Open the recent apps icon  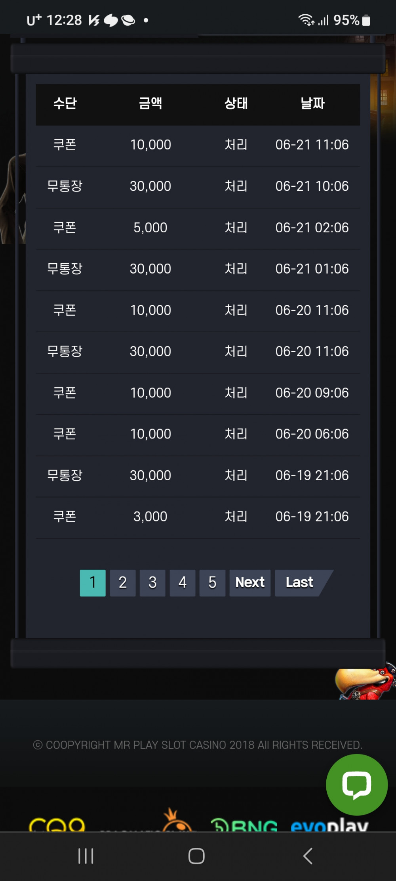point(86,856)
